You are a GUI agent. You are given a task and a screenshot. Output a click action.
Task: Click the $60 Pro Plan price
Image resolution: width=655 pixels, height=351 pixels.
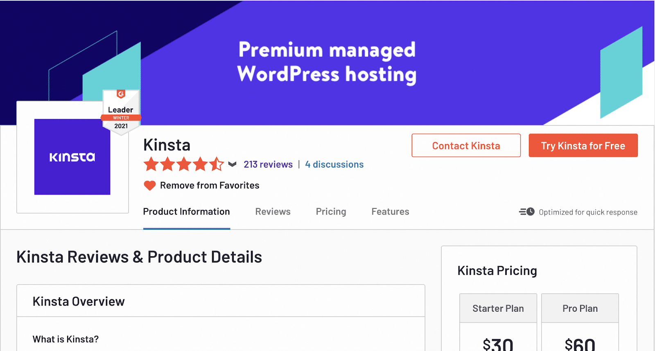[580, 344]
